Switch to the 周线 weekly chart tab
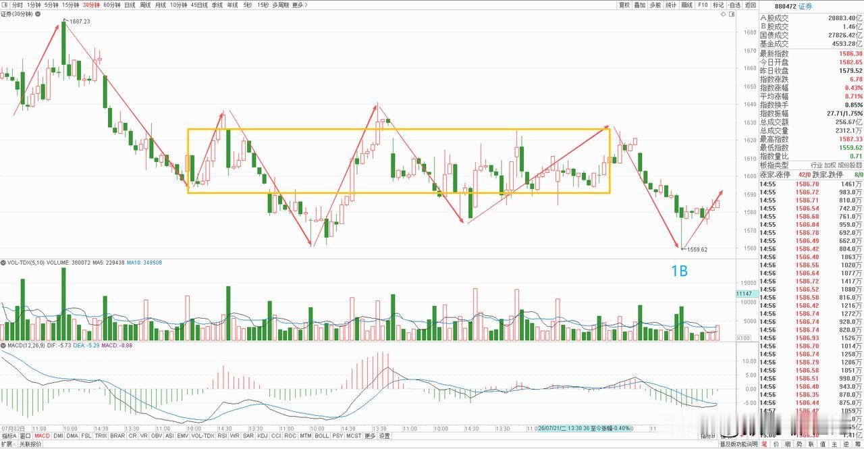This screenshot has height=449, width=864. tap(146, 5)
